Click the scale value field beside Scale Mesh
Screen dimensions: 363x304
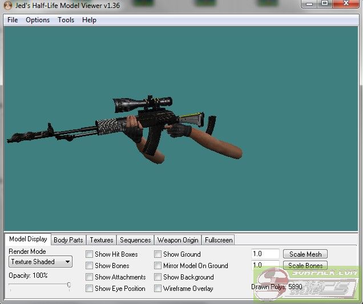point(265,254)
